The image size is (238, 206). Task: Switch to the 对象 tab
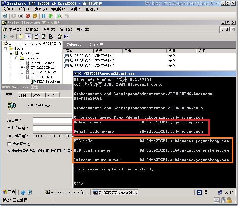[x=37, y=95]
